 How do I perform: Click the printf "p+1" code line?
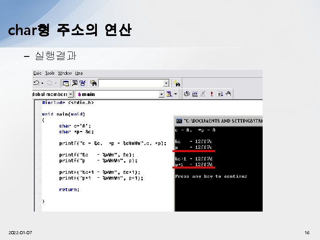pyautogui.click(x=101, y=178)
